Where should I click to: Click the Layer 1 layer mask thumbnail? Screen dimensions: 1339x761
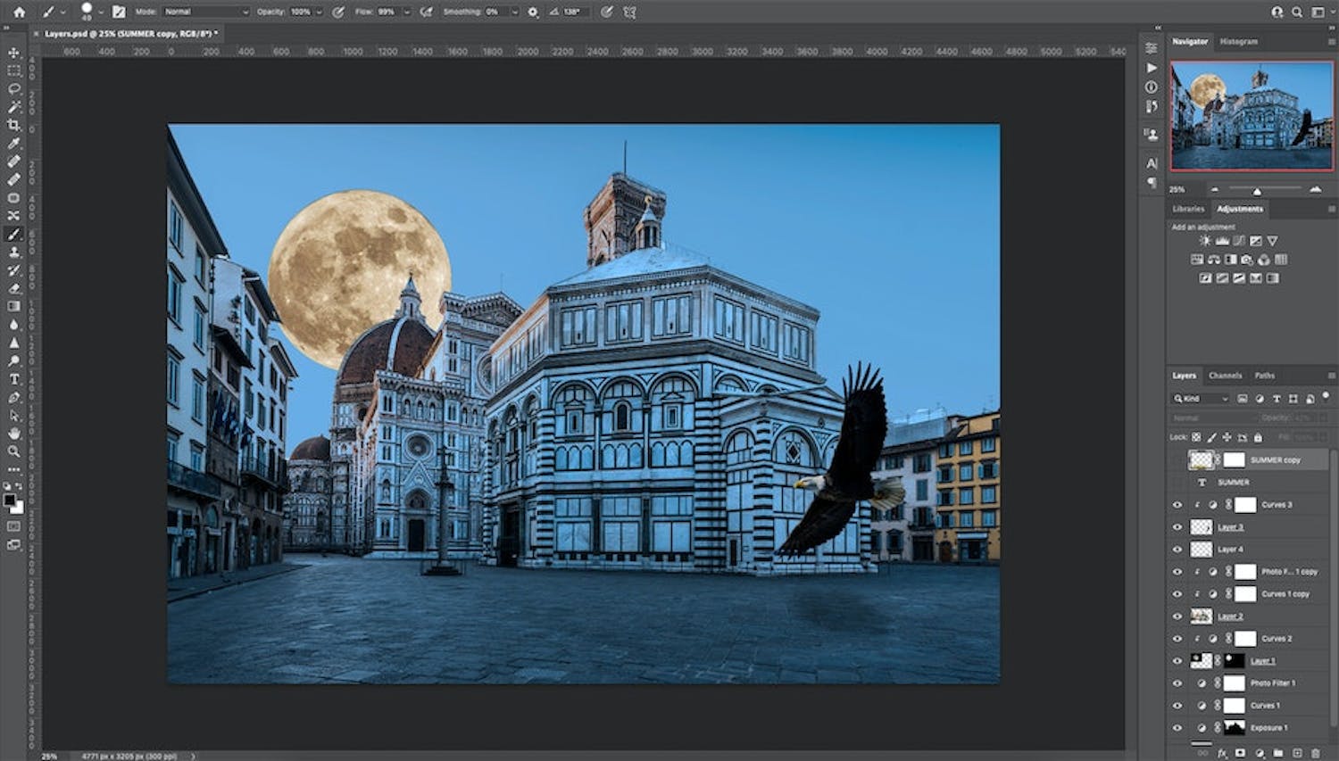coord(1233,660)
